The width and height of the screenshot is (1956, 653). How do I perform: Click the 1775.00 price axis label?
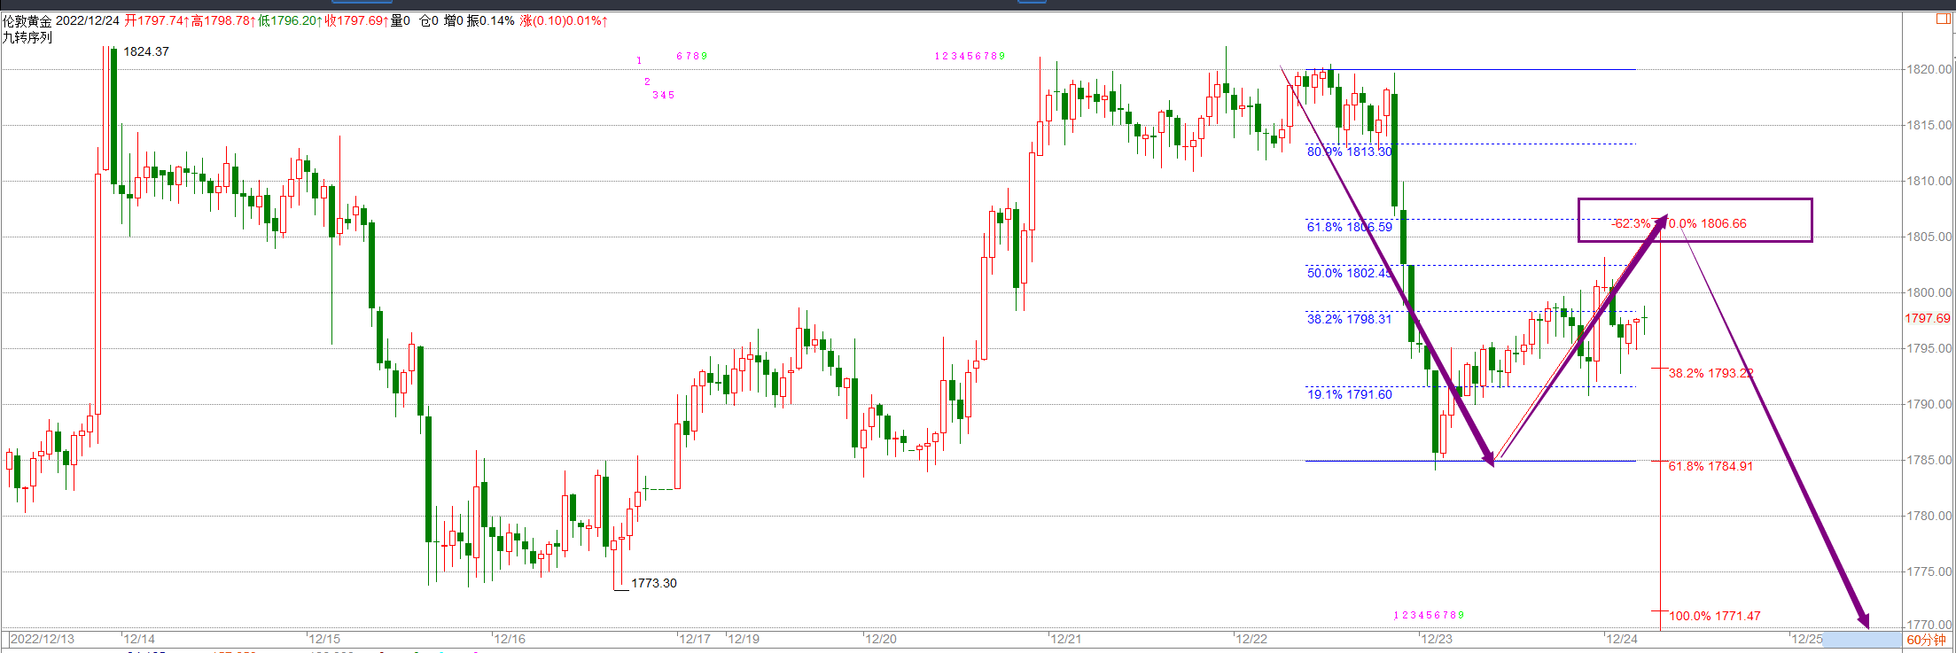pos(1929,571)
